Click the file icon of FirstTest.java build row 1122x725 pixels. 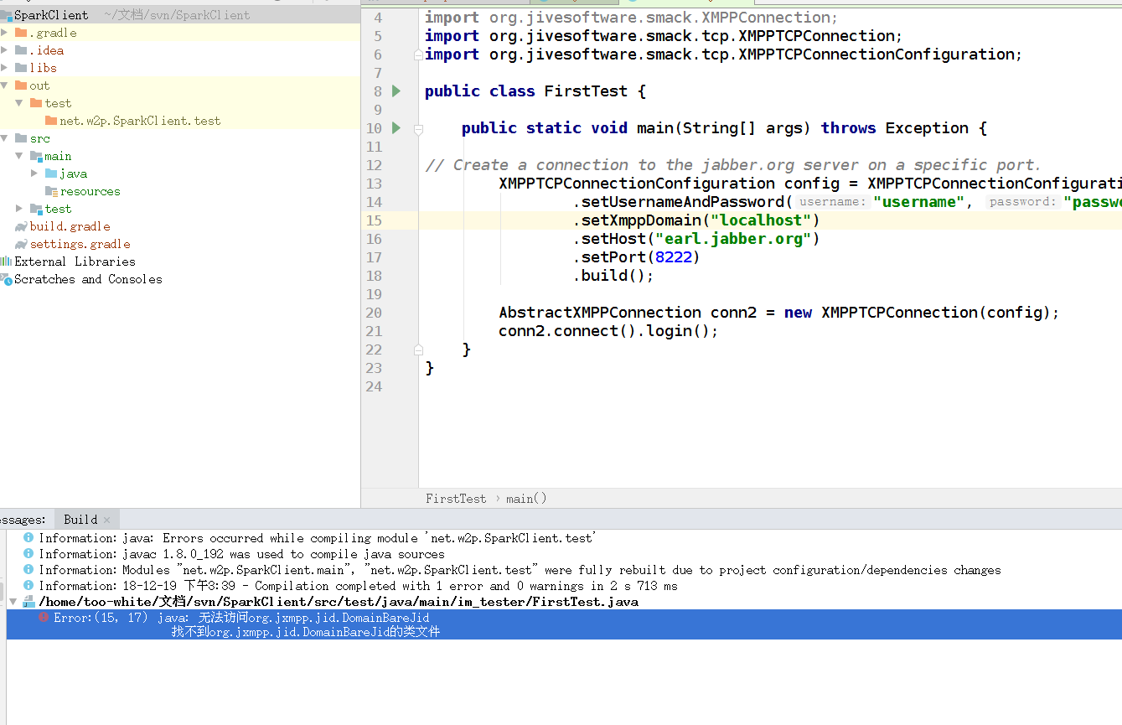point(28,602)
